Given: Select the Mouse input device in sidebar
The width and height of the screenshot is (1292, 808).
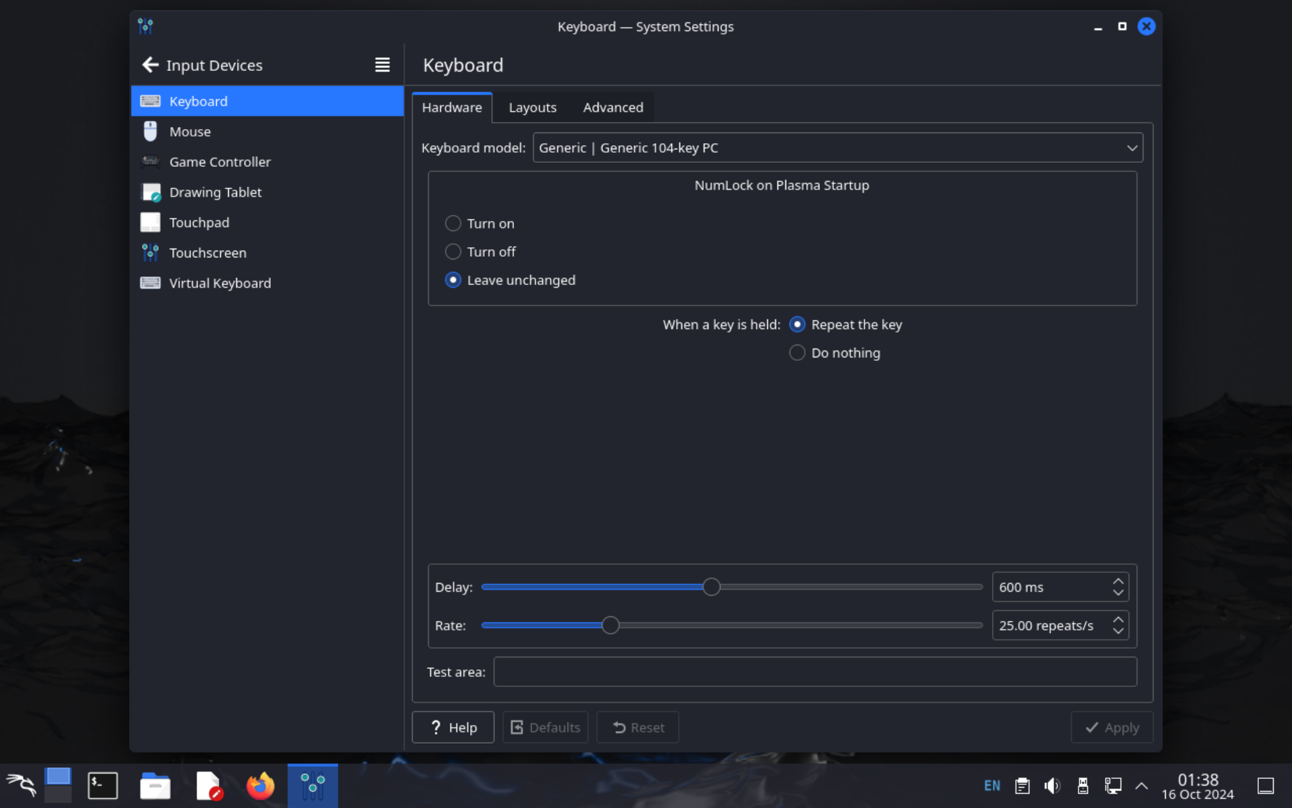Looking at the screenshot, I should tap(190, 131).
